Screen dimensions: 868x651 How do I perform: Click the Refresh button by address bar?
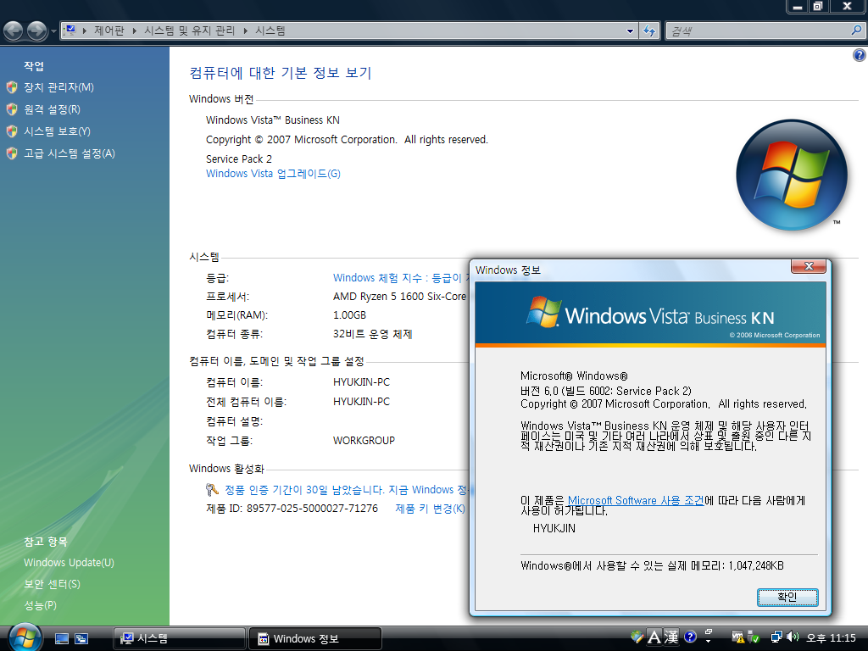coord(648,31)
